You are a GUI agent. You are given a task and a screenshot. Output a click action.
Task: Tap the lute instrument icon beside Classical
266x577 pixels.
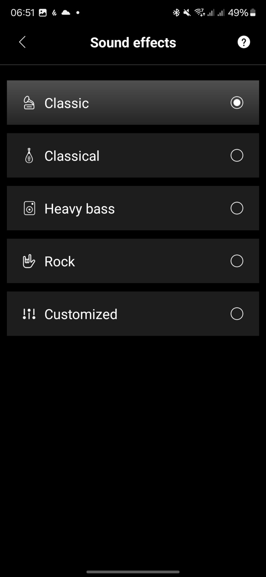pyautogui.click(x=29, y=156)
